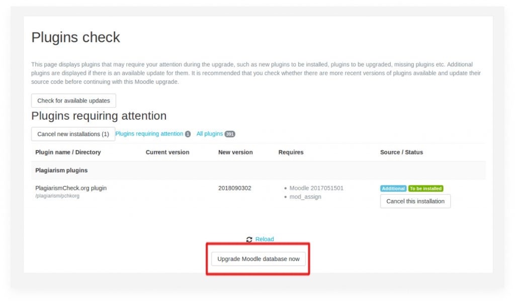The image size is (515, 303).
Task: Select Cancel new installations (1) button
Action: pyautogui.click(x=73, y=134)
